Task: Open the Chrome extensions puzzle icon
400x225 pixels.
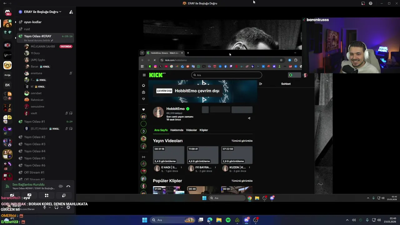Action: (x=296, y=60)
